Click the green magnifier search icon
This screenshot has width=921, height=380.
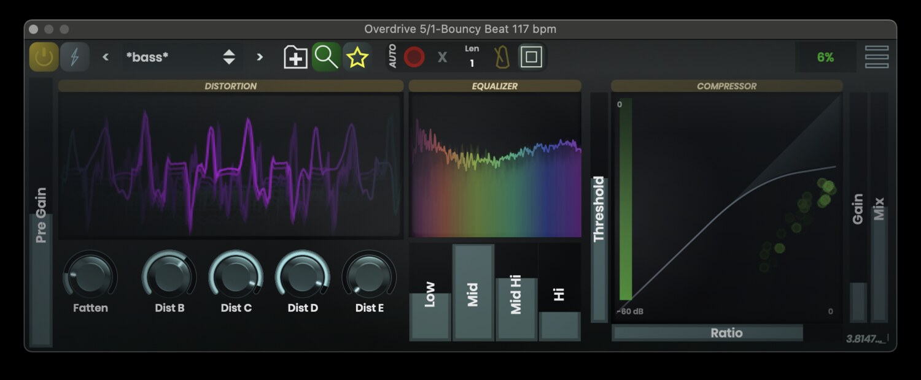326,56
